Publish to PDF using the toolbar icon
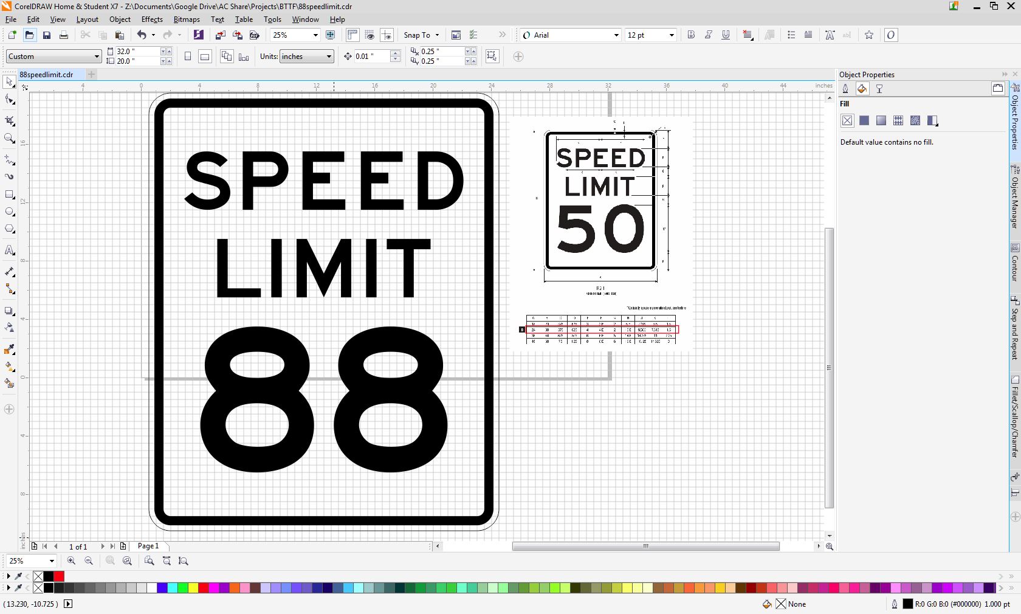 pyautogui.click(x=255, y=35)
